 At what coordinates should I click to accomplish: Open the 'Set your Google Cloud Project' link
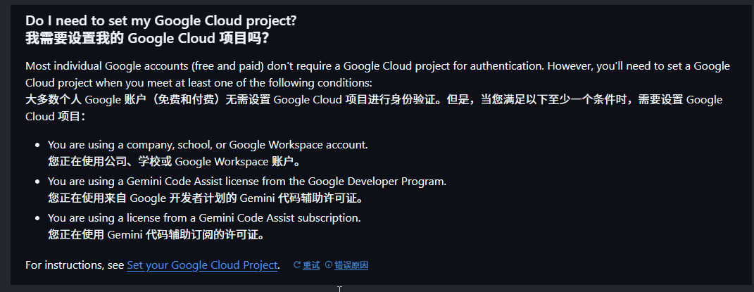tap(202, 265)
